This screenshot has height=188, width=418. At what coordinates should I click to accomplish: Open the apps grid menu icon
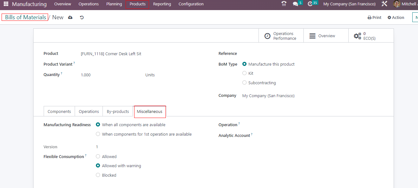coord(6,4)
